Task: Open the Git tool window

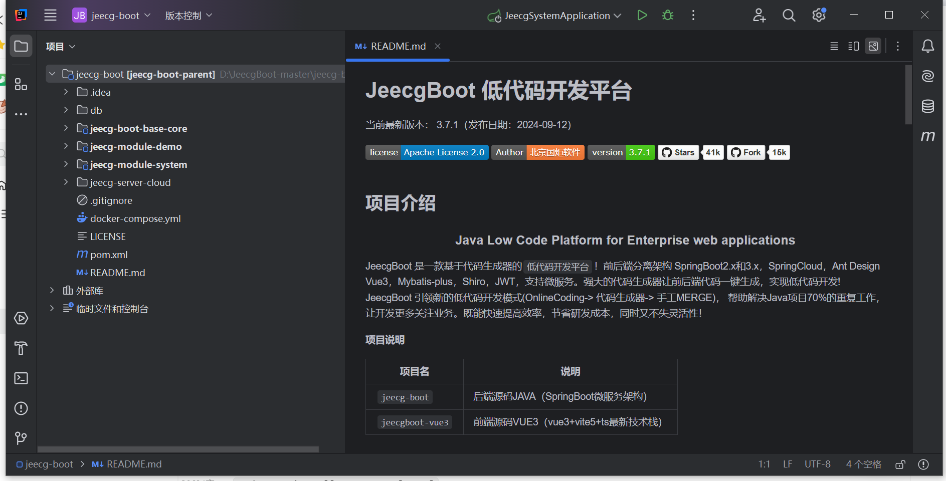Action: pyautogui.click(x=21, y=438)
